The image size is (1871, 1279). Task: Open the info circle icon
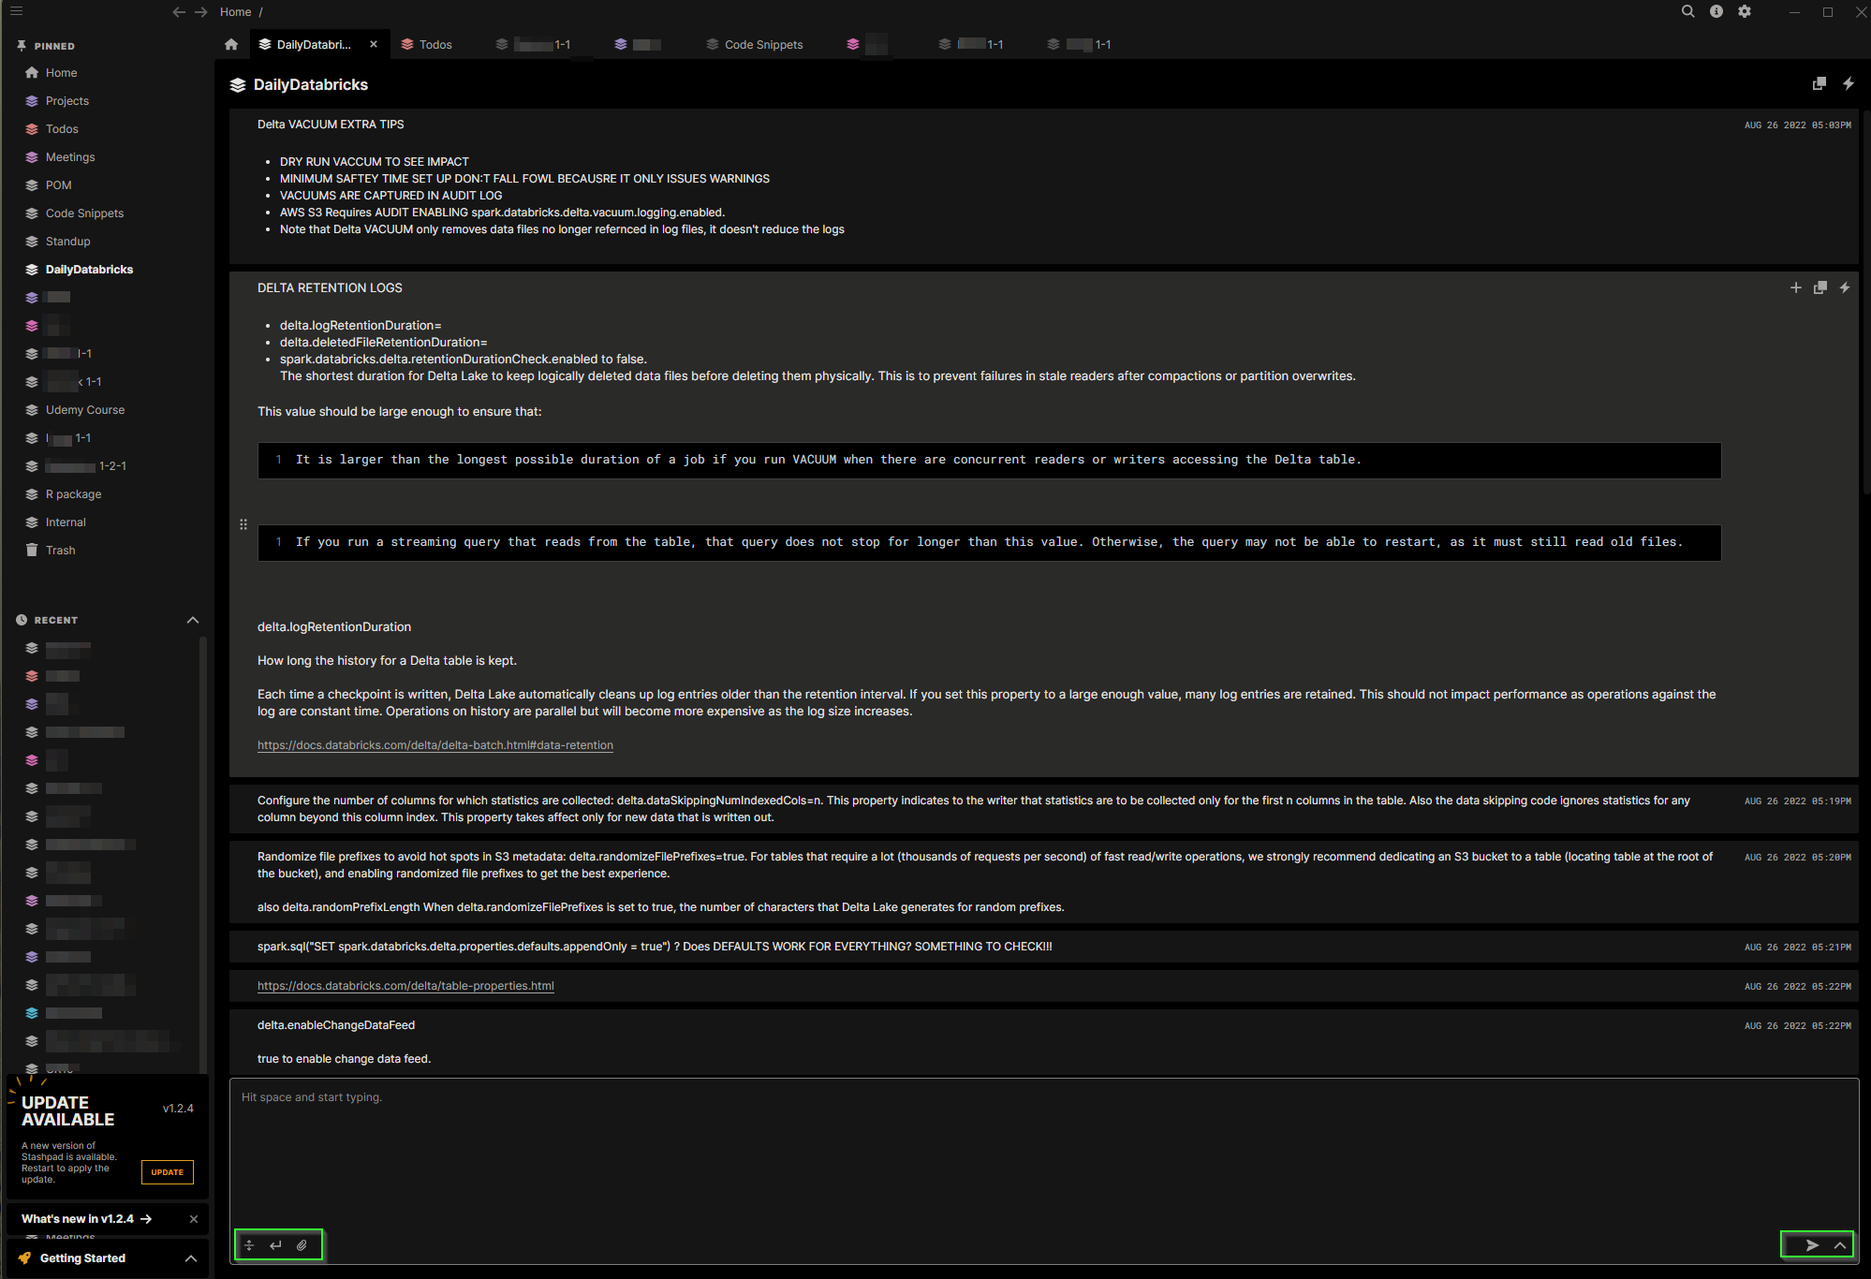[x=1716, y=11]
